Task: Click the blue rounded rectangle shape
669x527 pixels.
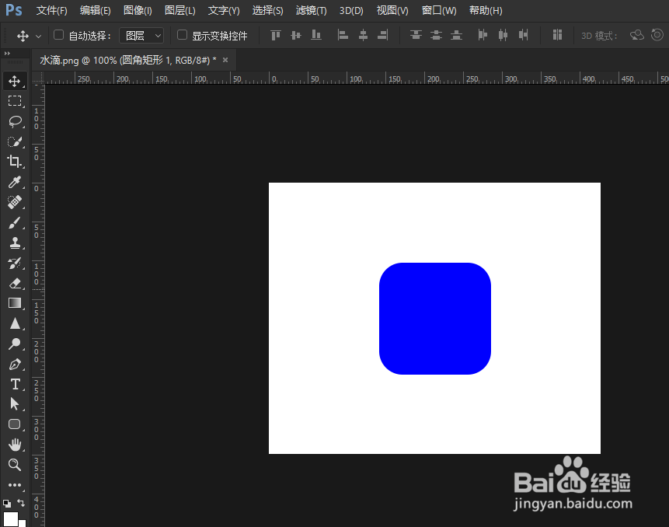Action: pos(435,319)
